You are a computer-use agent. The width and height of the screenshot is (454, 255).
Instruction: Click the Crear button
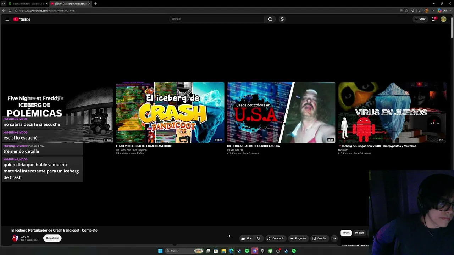(420, 19)
